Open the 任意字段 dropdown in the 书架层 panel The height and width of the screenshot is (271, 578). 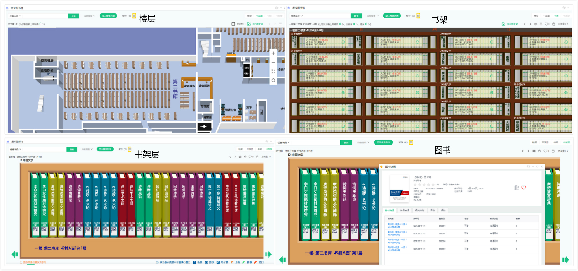(x=16, y=150)
